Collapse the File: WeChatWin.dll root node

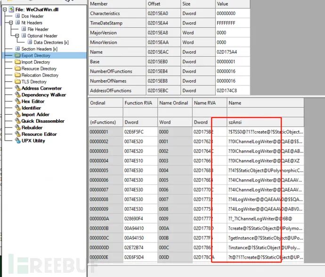pyautogui.click(x=5, y=9)
